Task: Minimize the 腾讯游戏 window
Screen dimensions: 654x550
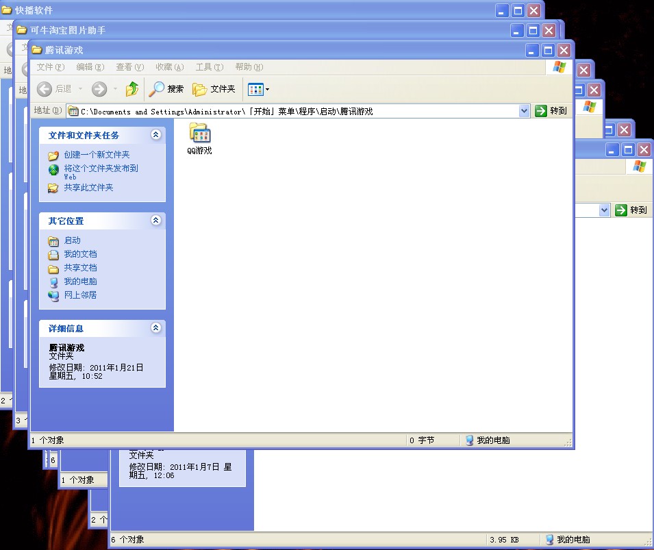Action: (531, 51)
